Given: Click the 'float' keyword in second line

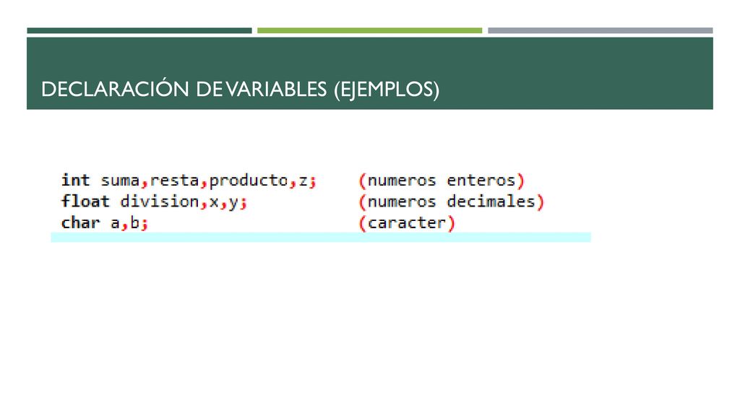Looking at the screenshot, I should tap(85, 201).
